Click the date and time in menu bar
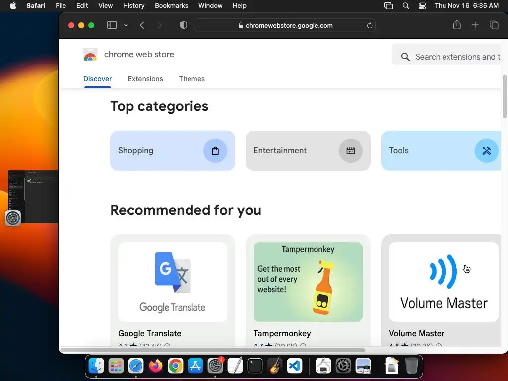 (x=466, y=5)
